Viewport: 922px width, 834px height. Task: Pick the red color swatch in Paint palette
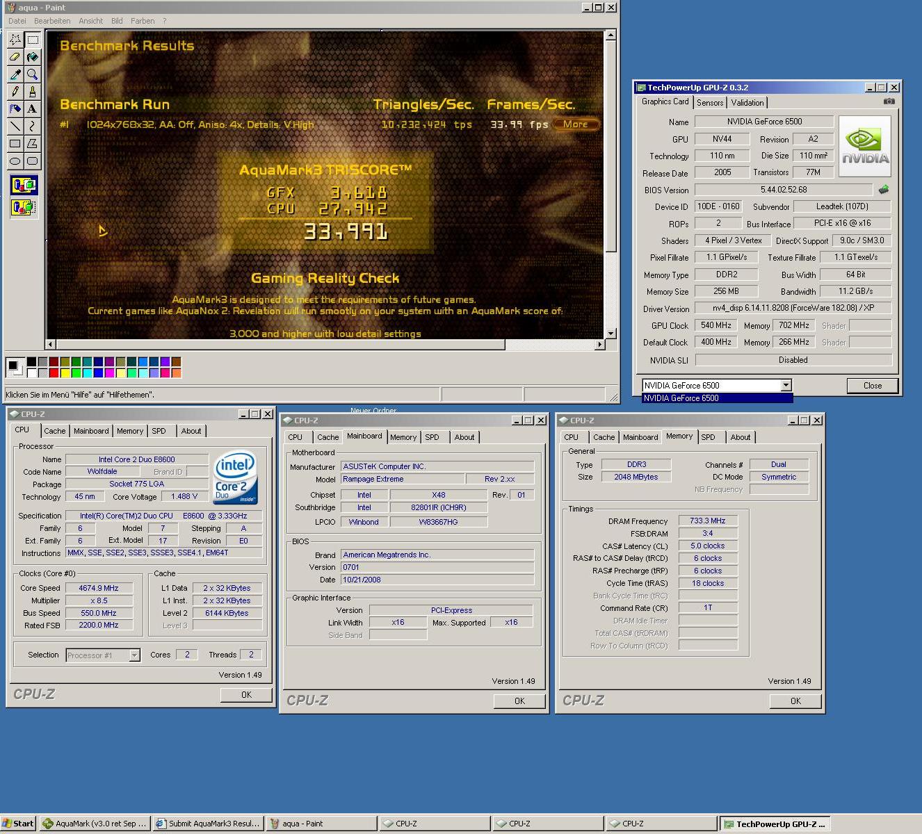[x=54, y=373]
